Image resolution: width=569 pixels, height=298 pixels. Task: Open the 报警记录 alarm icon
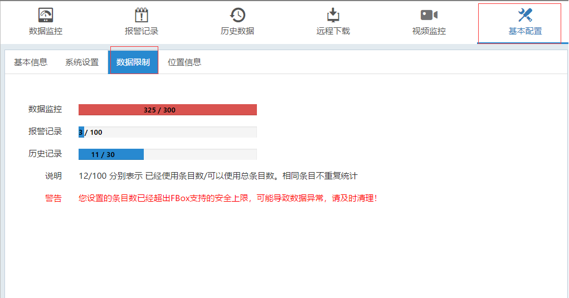pyautogui.click(x=142, y=15)
